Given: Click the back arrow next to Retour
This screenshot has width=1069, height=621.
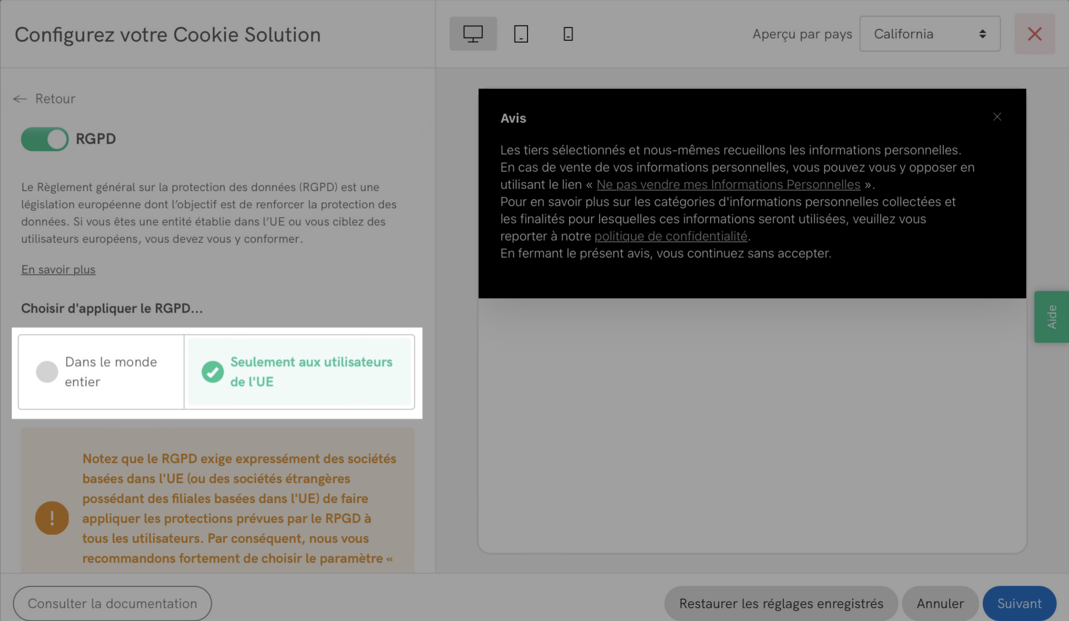Looking at the screenshot, I should click(x=19, y=99).
